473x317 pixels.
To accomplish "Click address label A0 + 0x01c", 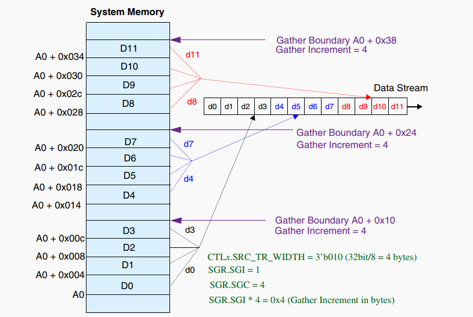I will (x=59, y=168).
